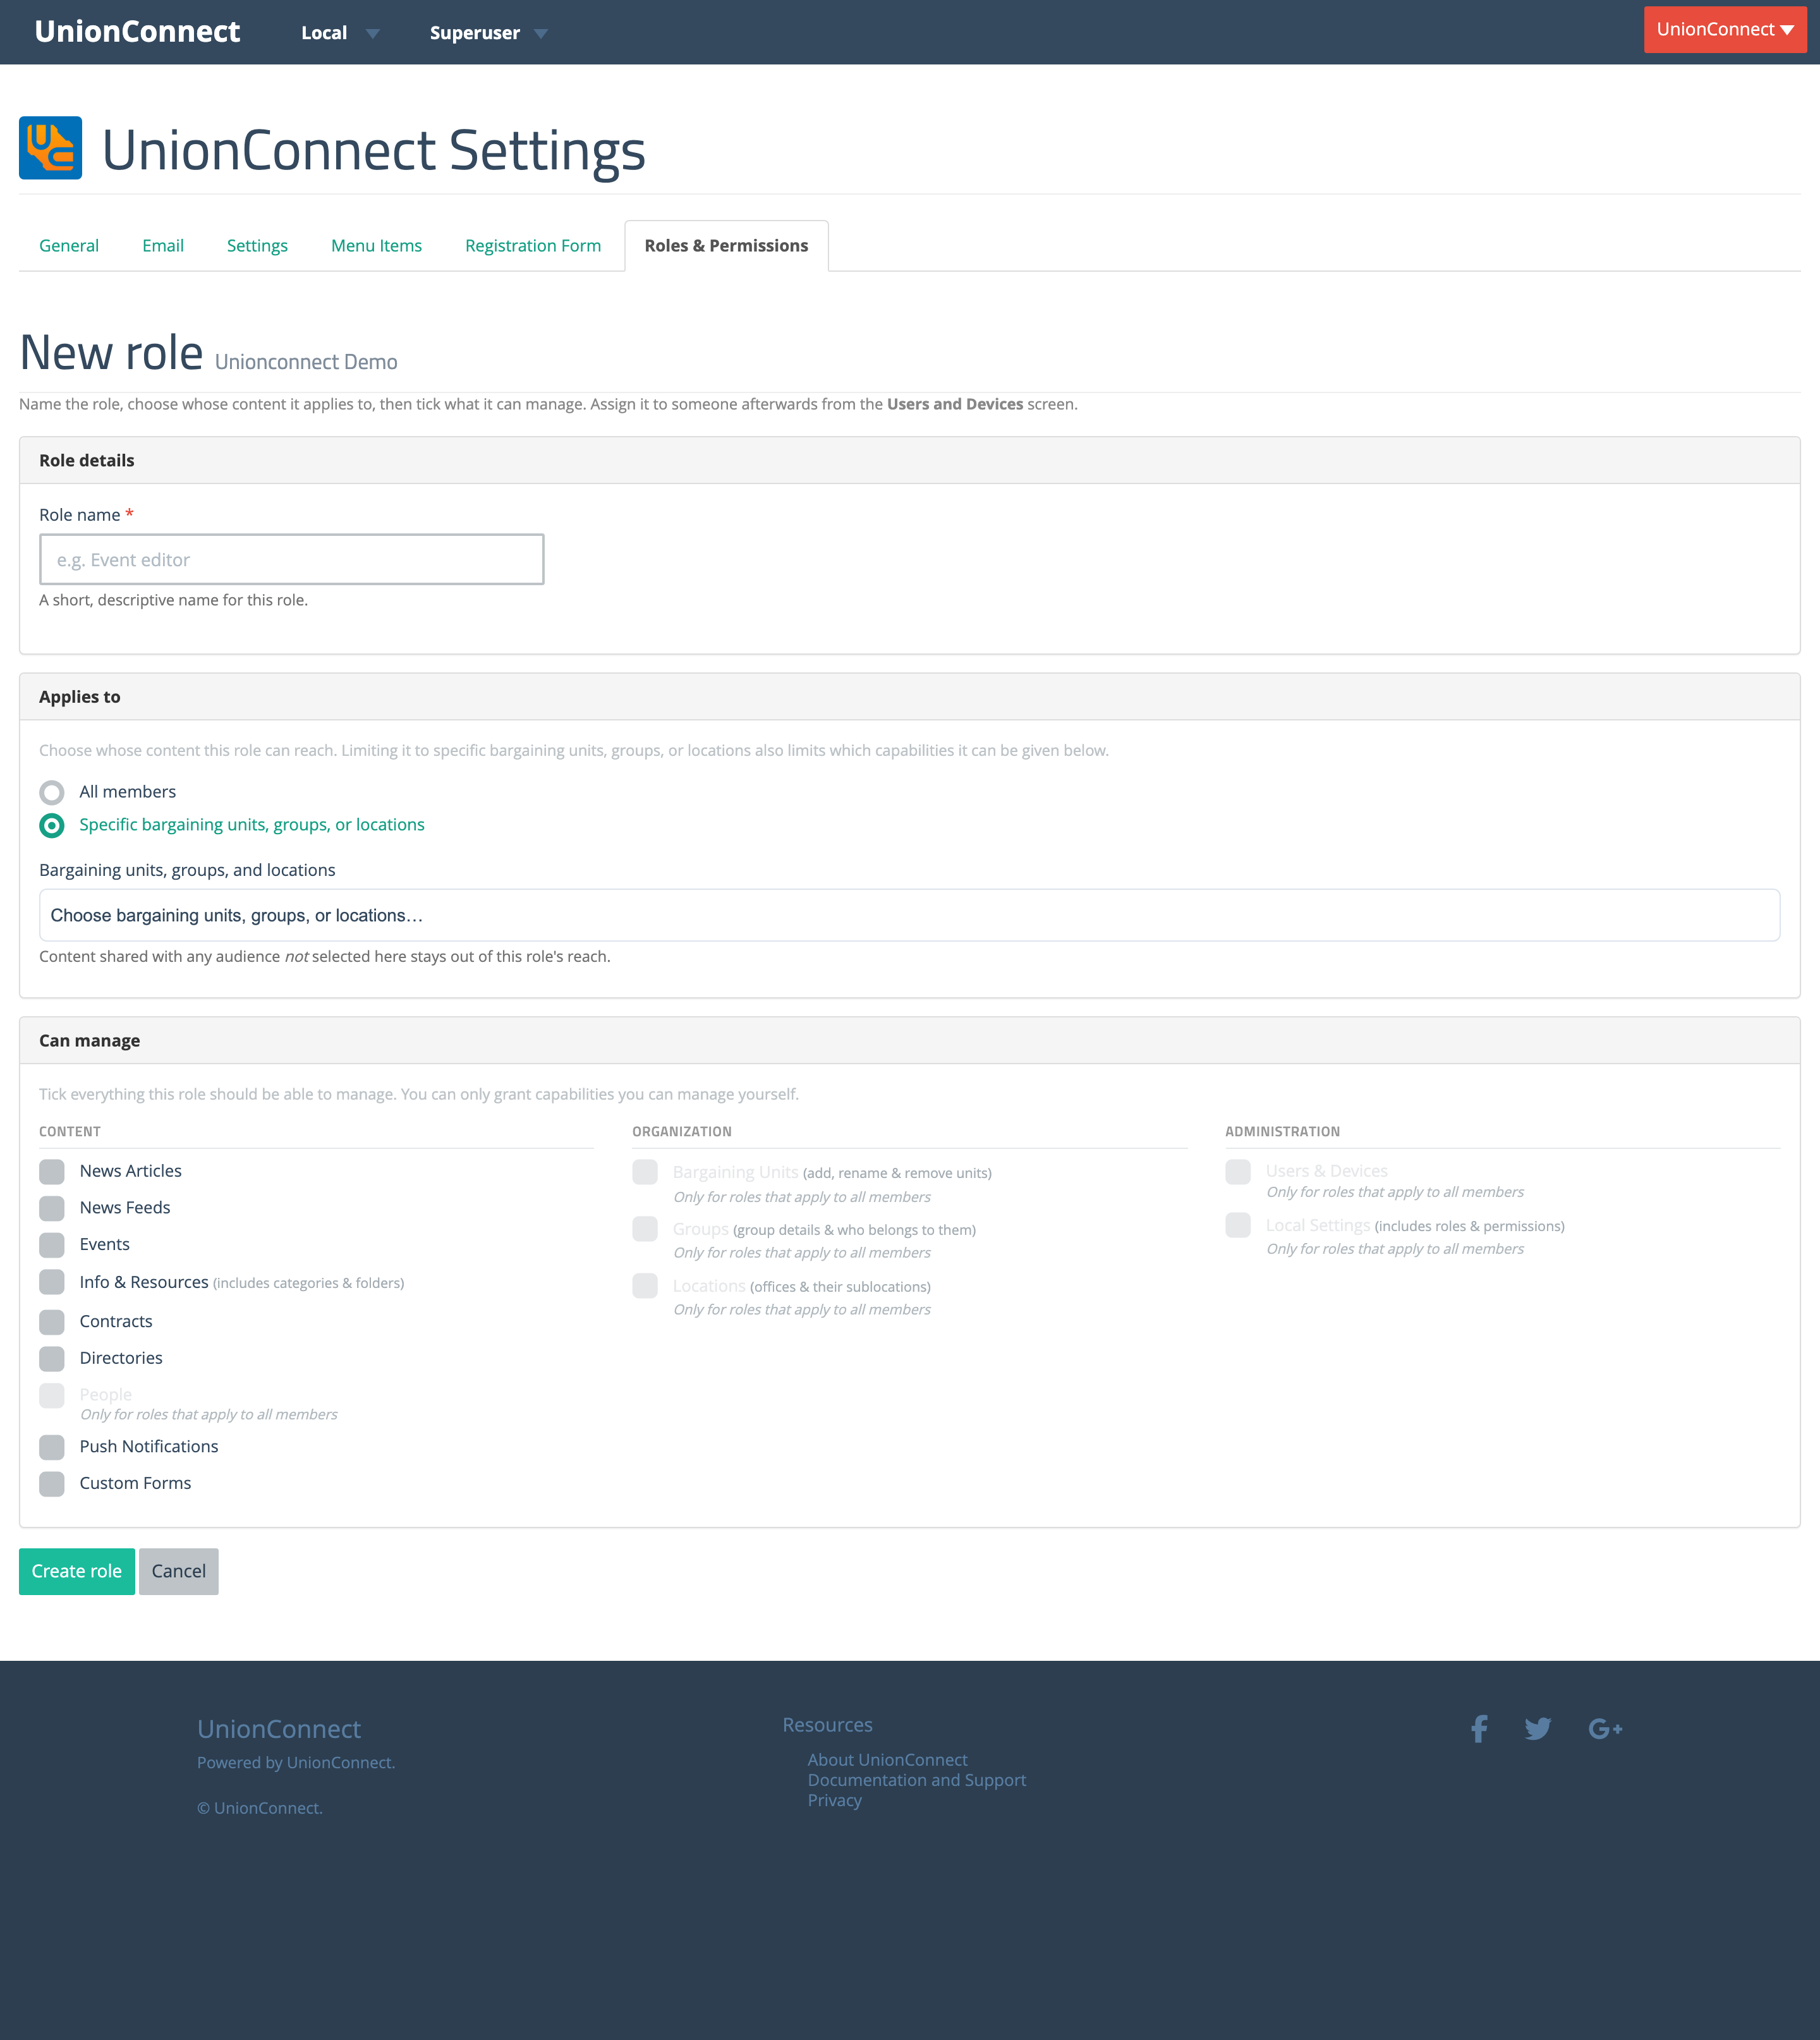
Task: Click the disabled Groups checkbox
Action: point(645,1229)
